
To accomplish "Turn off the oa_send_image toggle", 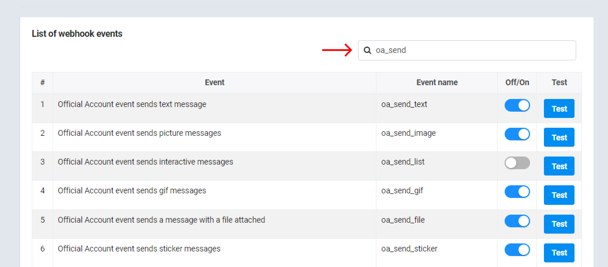I will tap(517, 134).
